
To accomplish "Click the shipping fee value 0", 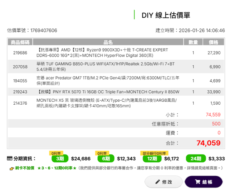I will pos(219,133).
